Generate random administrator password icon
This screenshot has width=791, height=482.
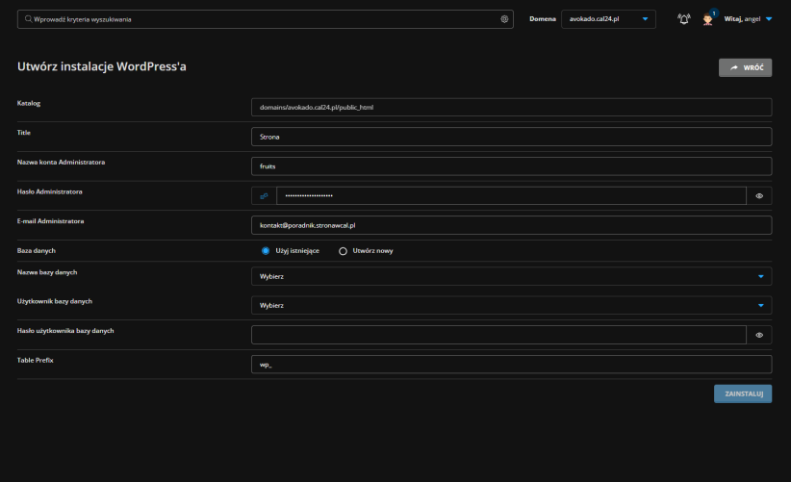[x=264, y=196]
